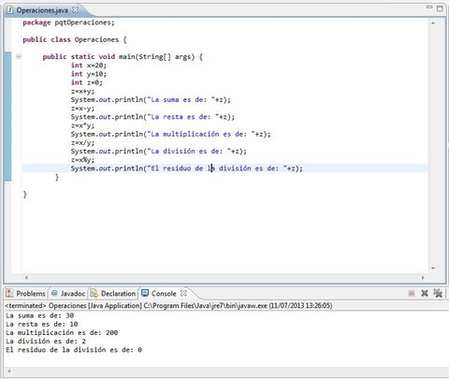Select the Console tab
This screenshot has height=379, width=449.
[x=159, y=294]
